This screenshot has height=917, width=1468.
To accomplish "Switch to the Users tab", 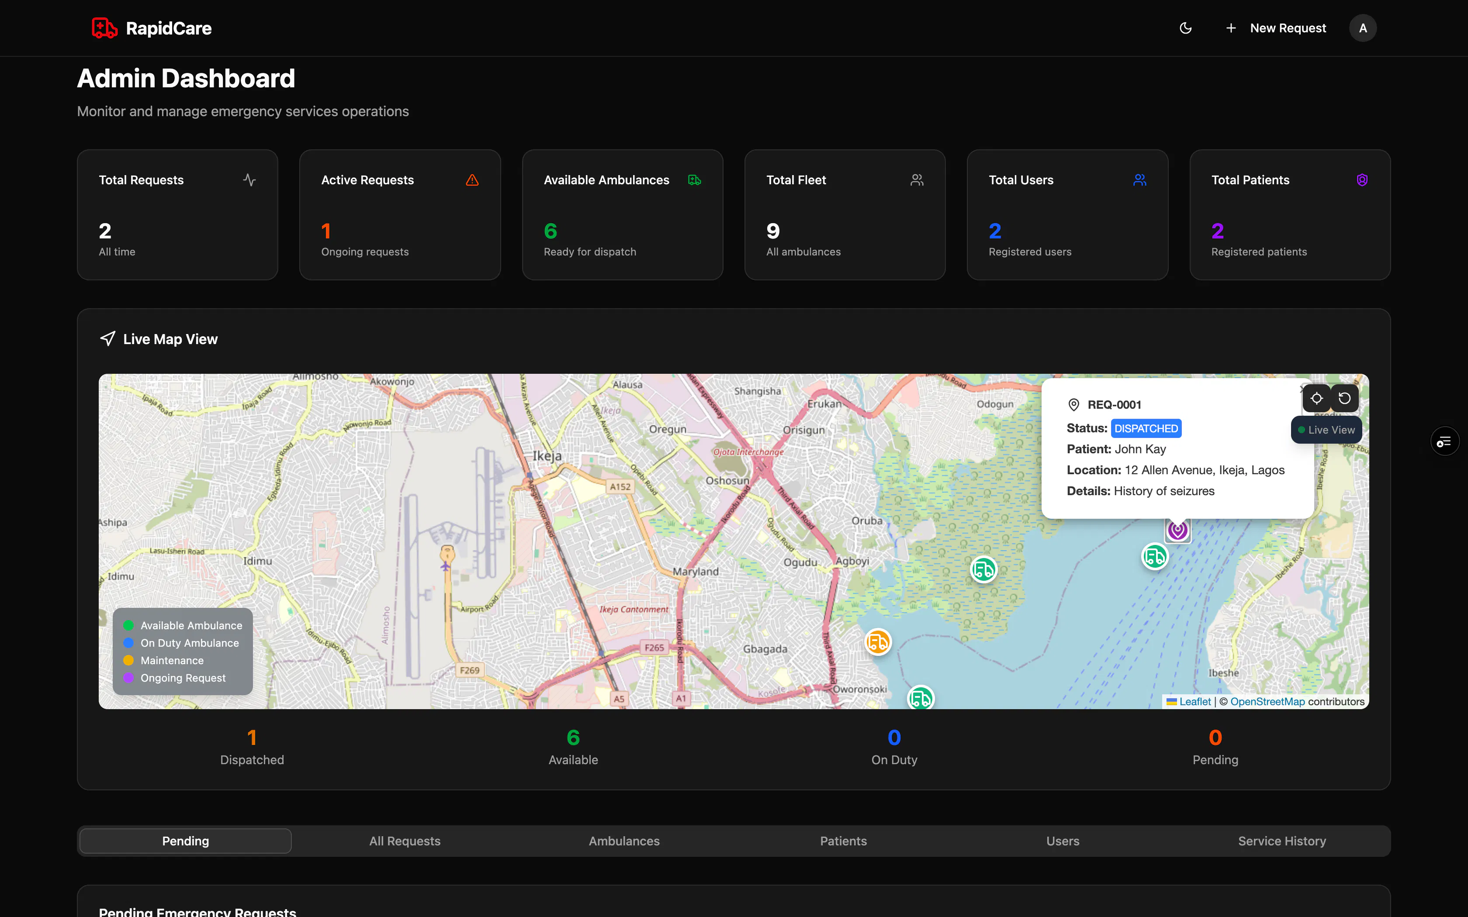I will coord(1062,841).
